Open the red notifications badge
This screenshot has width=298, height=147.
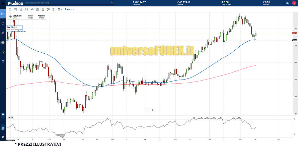click(294, 3)
